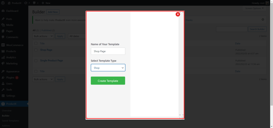This screenshot has height=128, width=273.
Task: Click the Media icon in sidebar
Action: (x=3, y=25)
